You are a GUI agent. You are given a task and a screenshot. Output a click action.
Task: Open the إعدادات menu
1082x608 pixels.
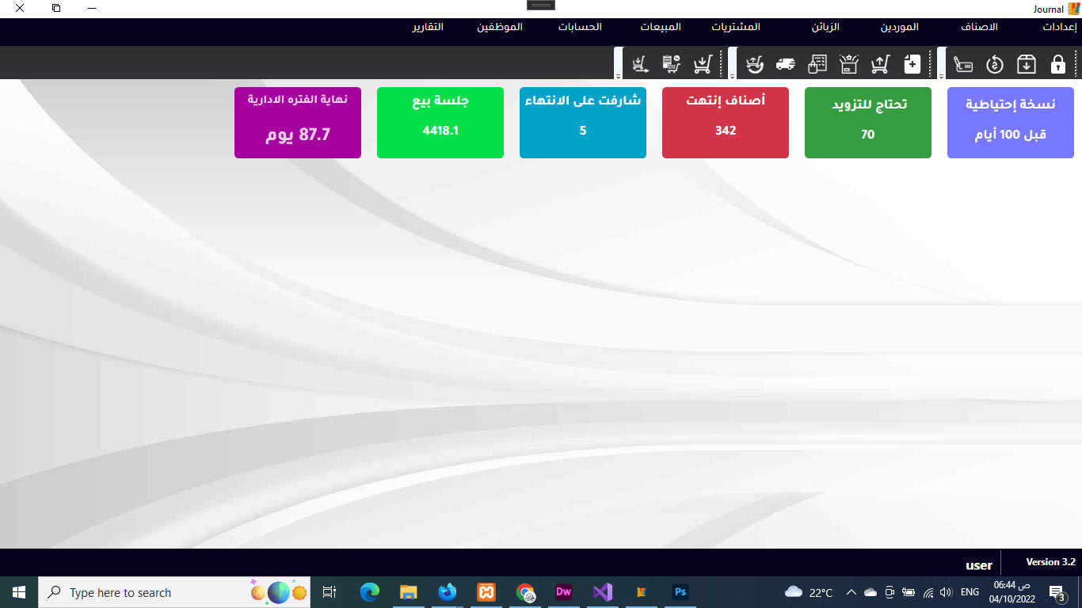(x=1059, y=27)
